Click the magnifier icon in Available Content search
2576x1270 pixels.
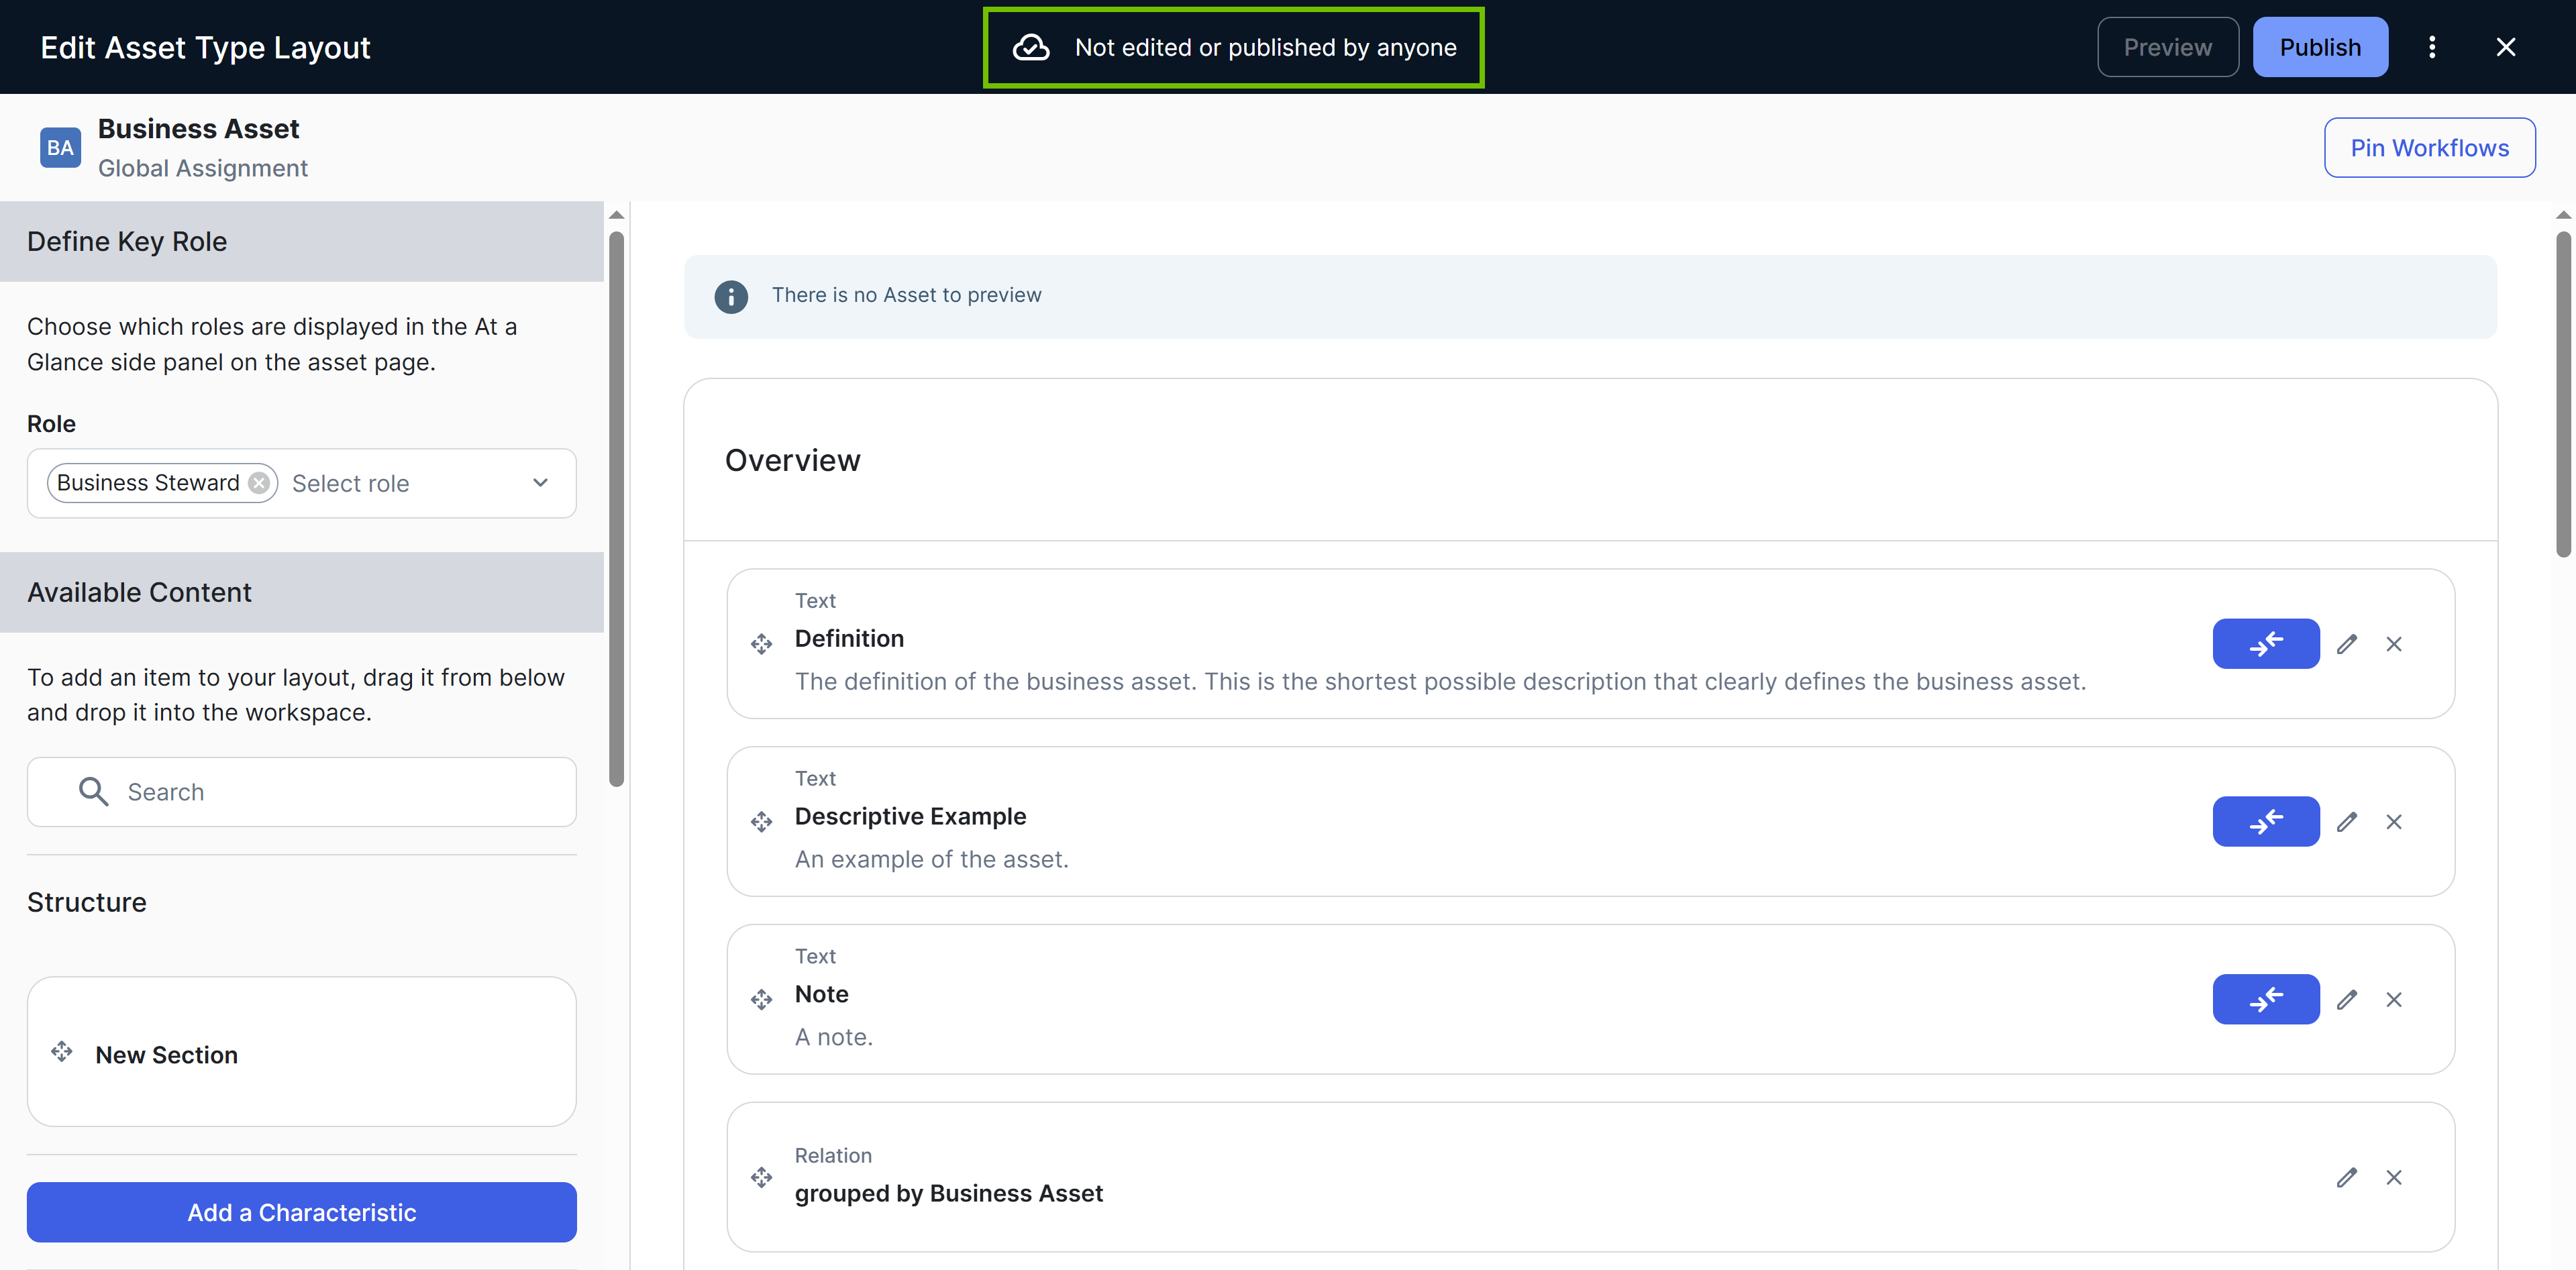point(94,791)
